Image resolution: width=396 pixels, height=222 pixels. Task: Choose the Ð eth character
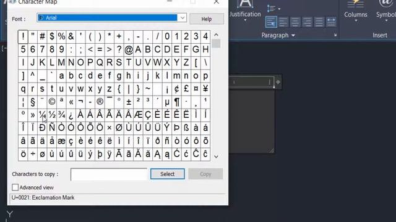pyautogui.click(x=42, y=128)
